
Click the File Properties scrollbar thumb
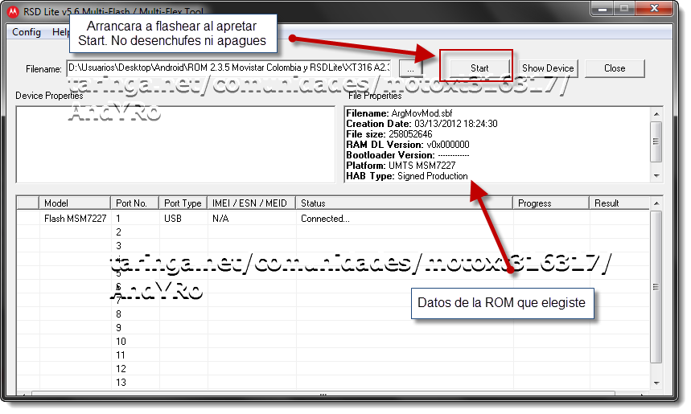[656, 141]
